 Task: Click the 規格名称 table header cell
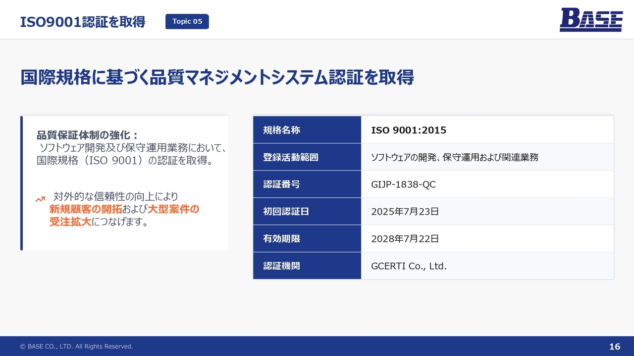pyautogui.click(x=281, y=131)
